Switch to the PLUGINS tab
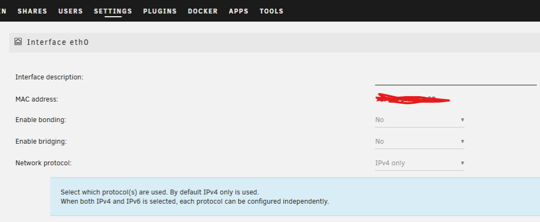The width and height of the screenshot is (540, 222). click(x=160, y=11)
